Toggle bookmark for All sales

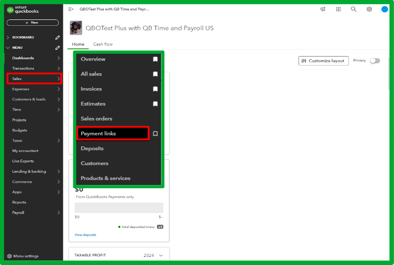[x=155, y=74]
